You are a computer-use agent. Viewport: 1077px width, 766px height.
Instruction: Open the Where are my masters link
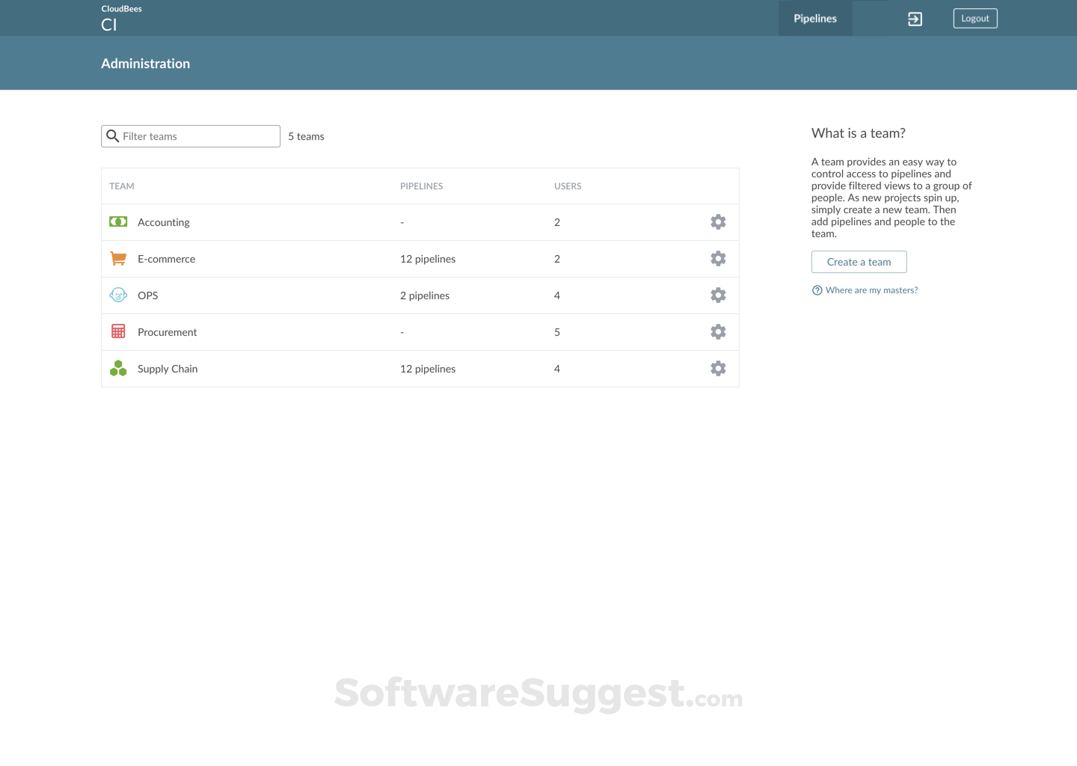point(871,289)
